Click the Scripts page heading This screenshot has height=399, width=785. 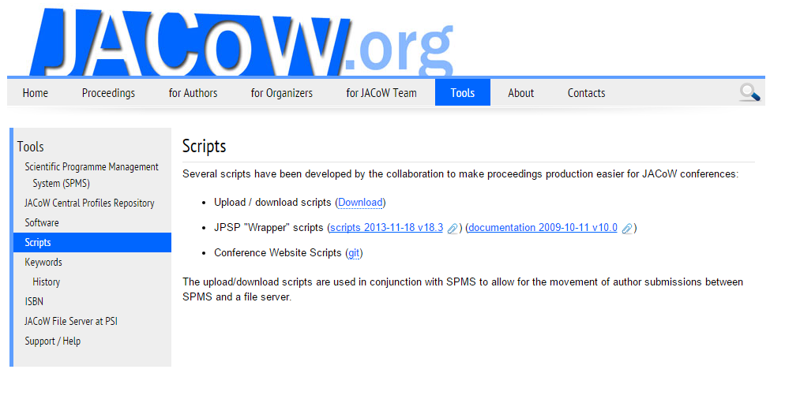(205, 146)
